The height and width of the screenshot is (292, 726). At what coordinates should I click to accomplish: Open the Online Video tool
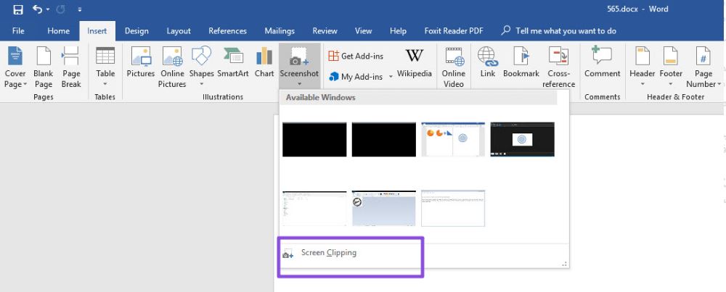click(454, 67)
